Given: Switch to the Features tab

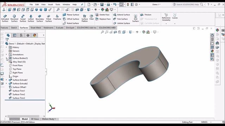Looking at the screenshot, I should (5, 28).
